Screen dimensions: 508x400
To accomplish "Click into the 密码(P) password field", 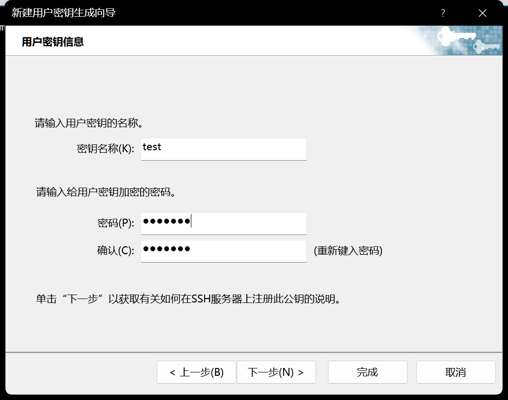I will tap(223, 223).
